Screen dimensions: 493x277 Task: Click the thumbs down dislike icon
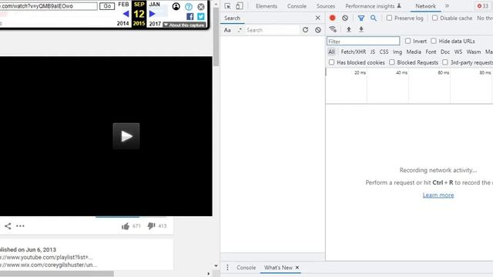151,225
